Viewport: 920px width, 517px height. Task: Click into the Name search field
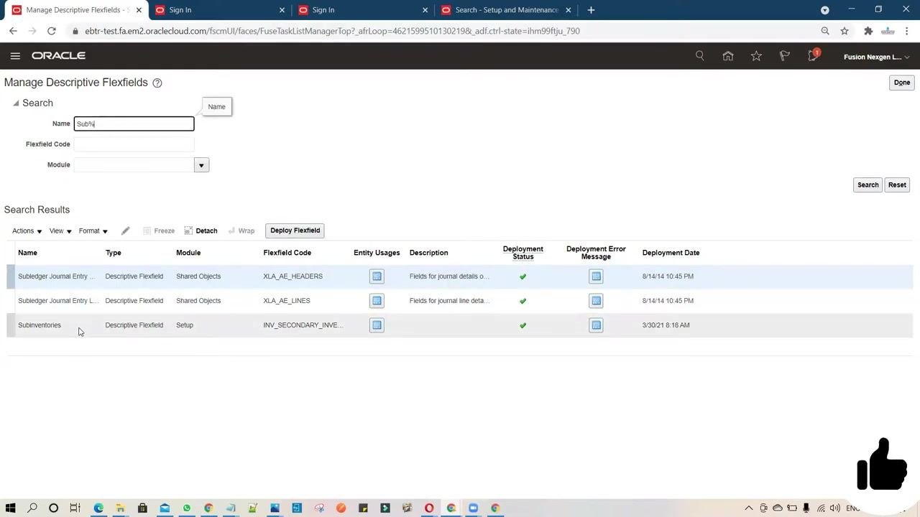pyautogui.click(x=134, y=124)
